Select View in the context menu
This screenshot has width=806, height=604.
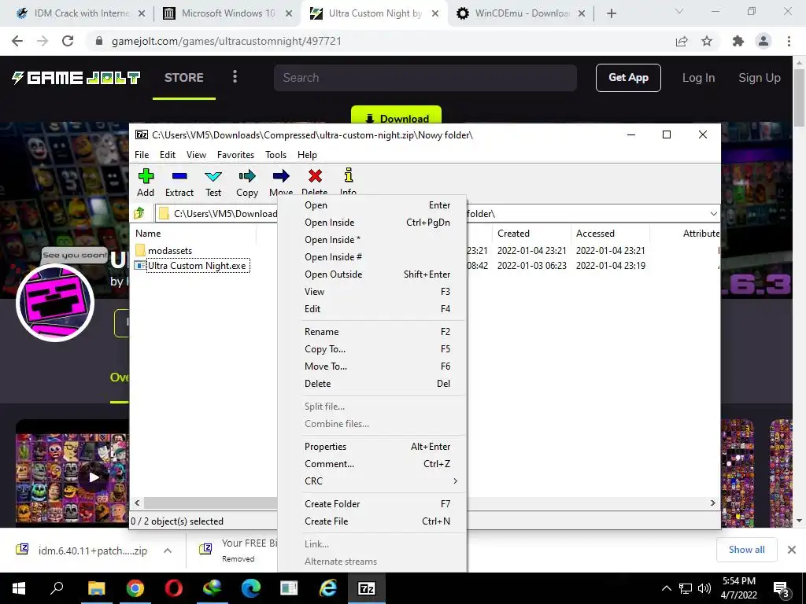(372, 292)
